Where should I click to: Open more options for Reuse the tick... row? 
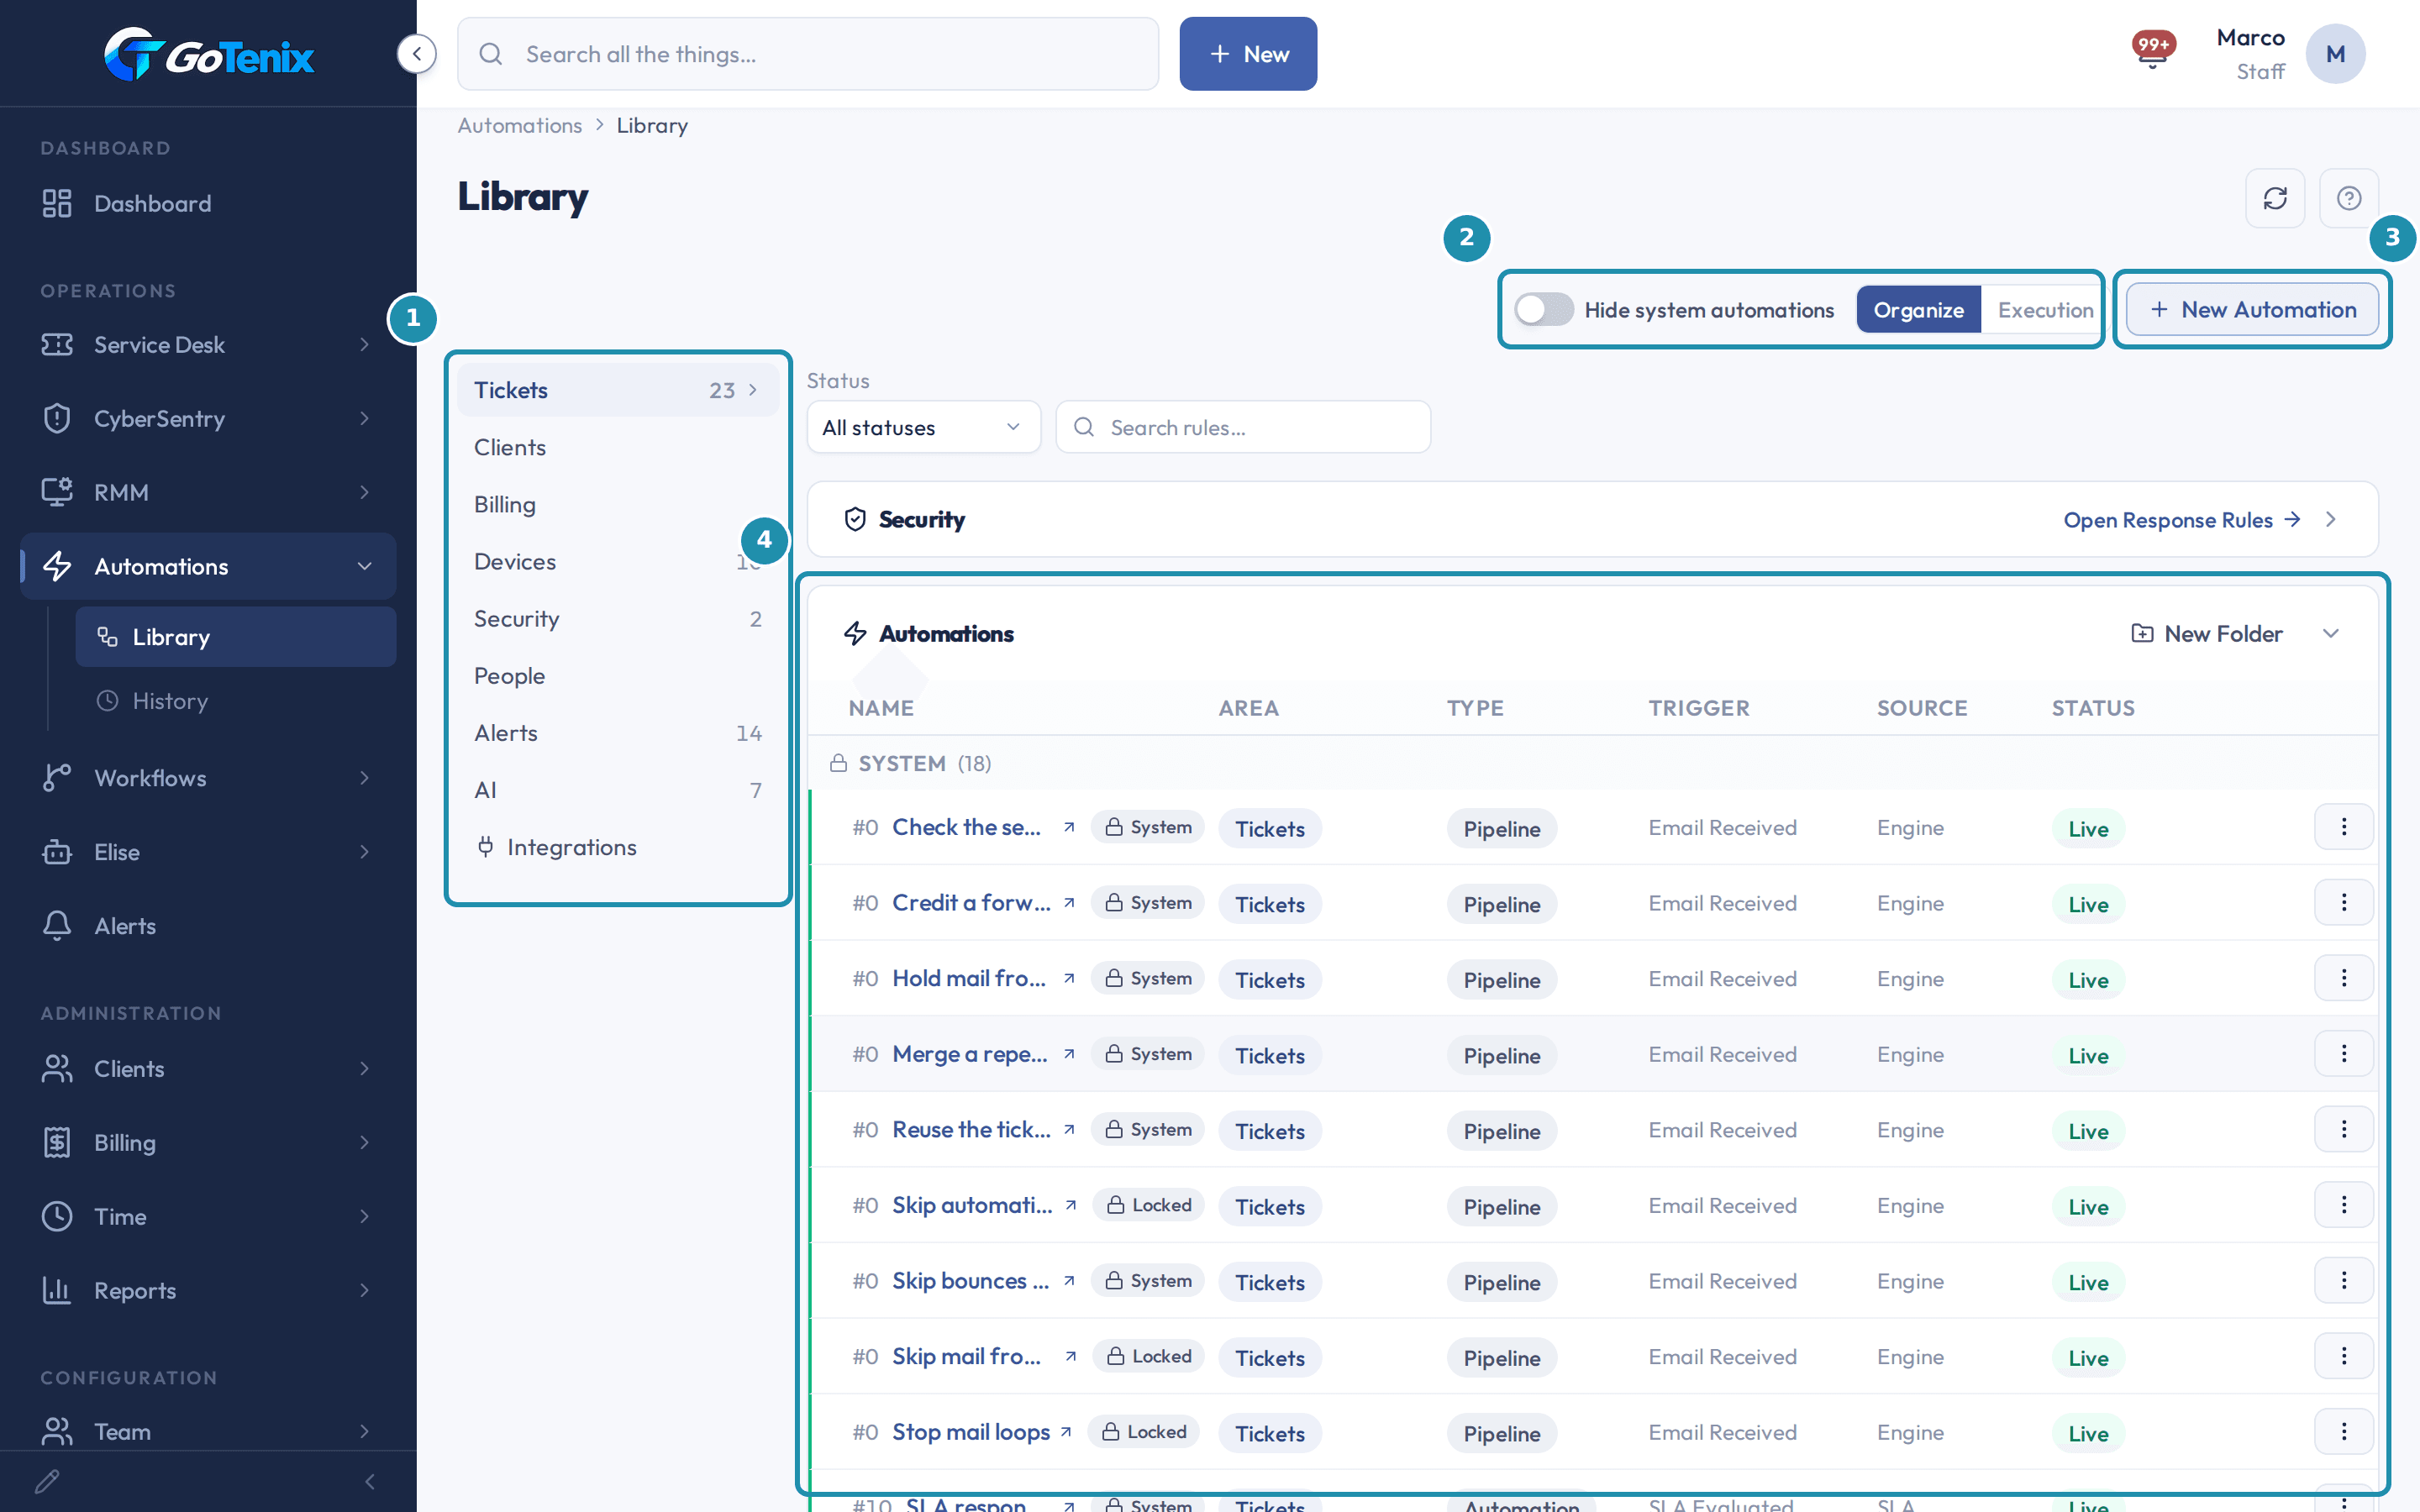click(2343, 1130)
